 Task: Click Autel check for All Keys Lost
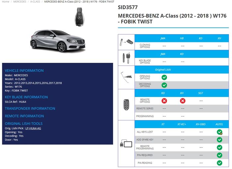(219, 132)
